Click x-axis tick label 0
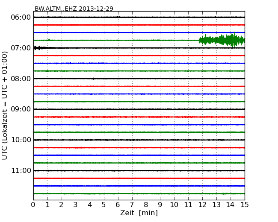 [x=33, y=205]
